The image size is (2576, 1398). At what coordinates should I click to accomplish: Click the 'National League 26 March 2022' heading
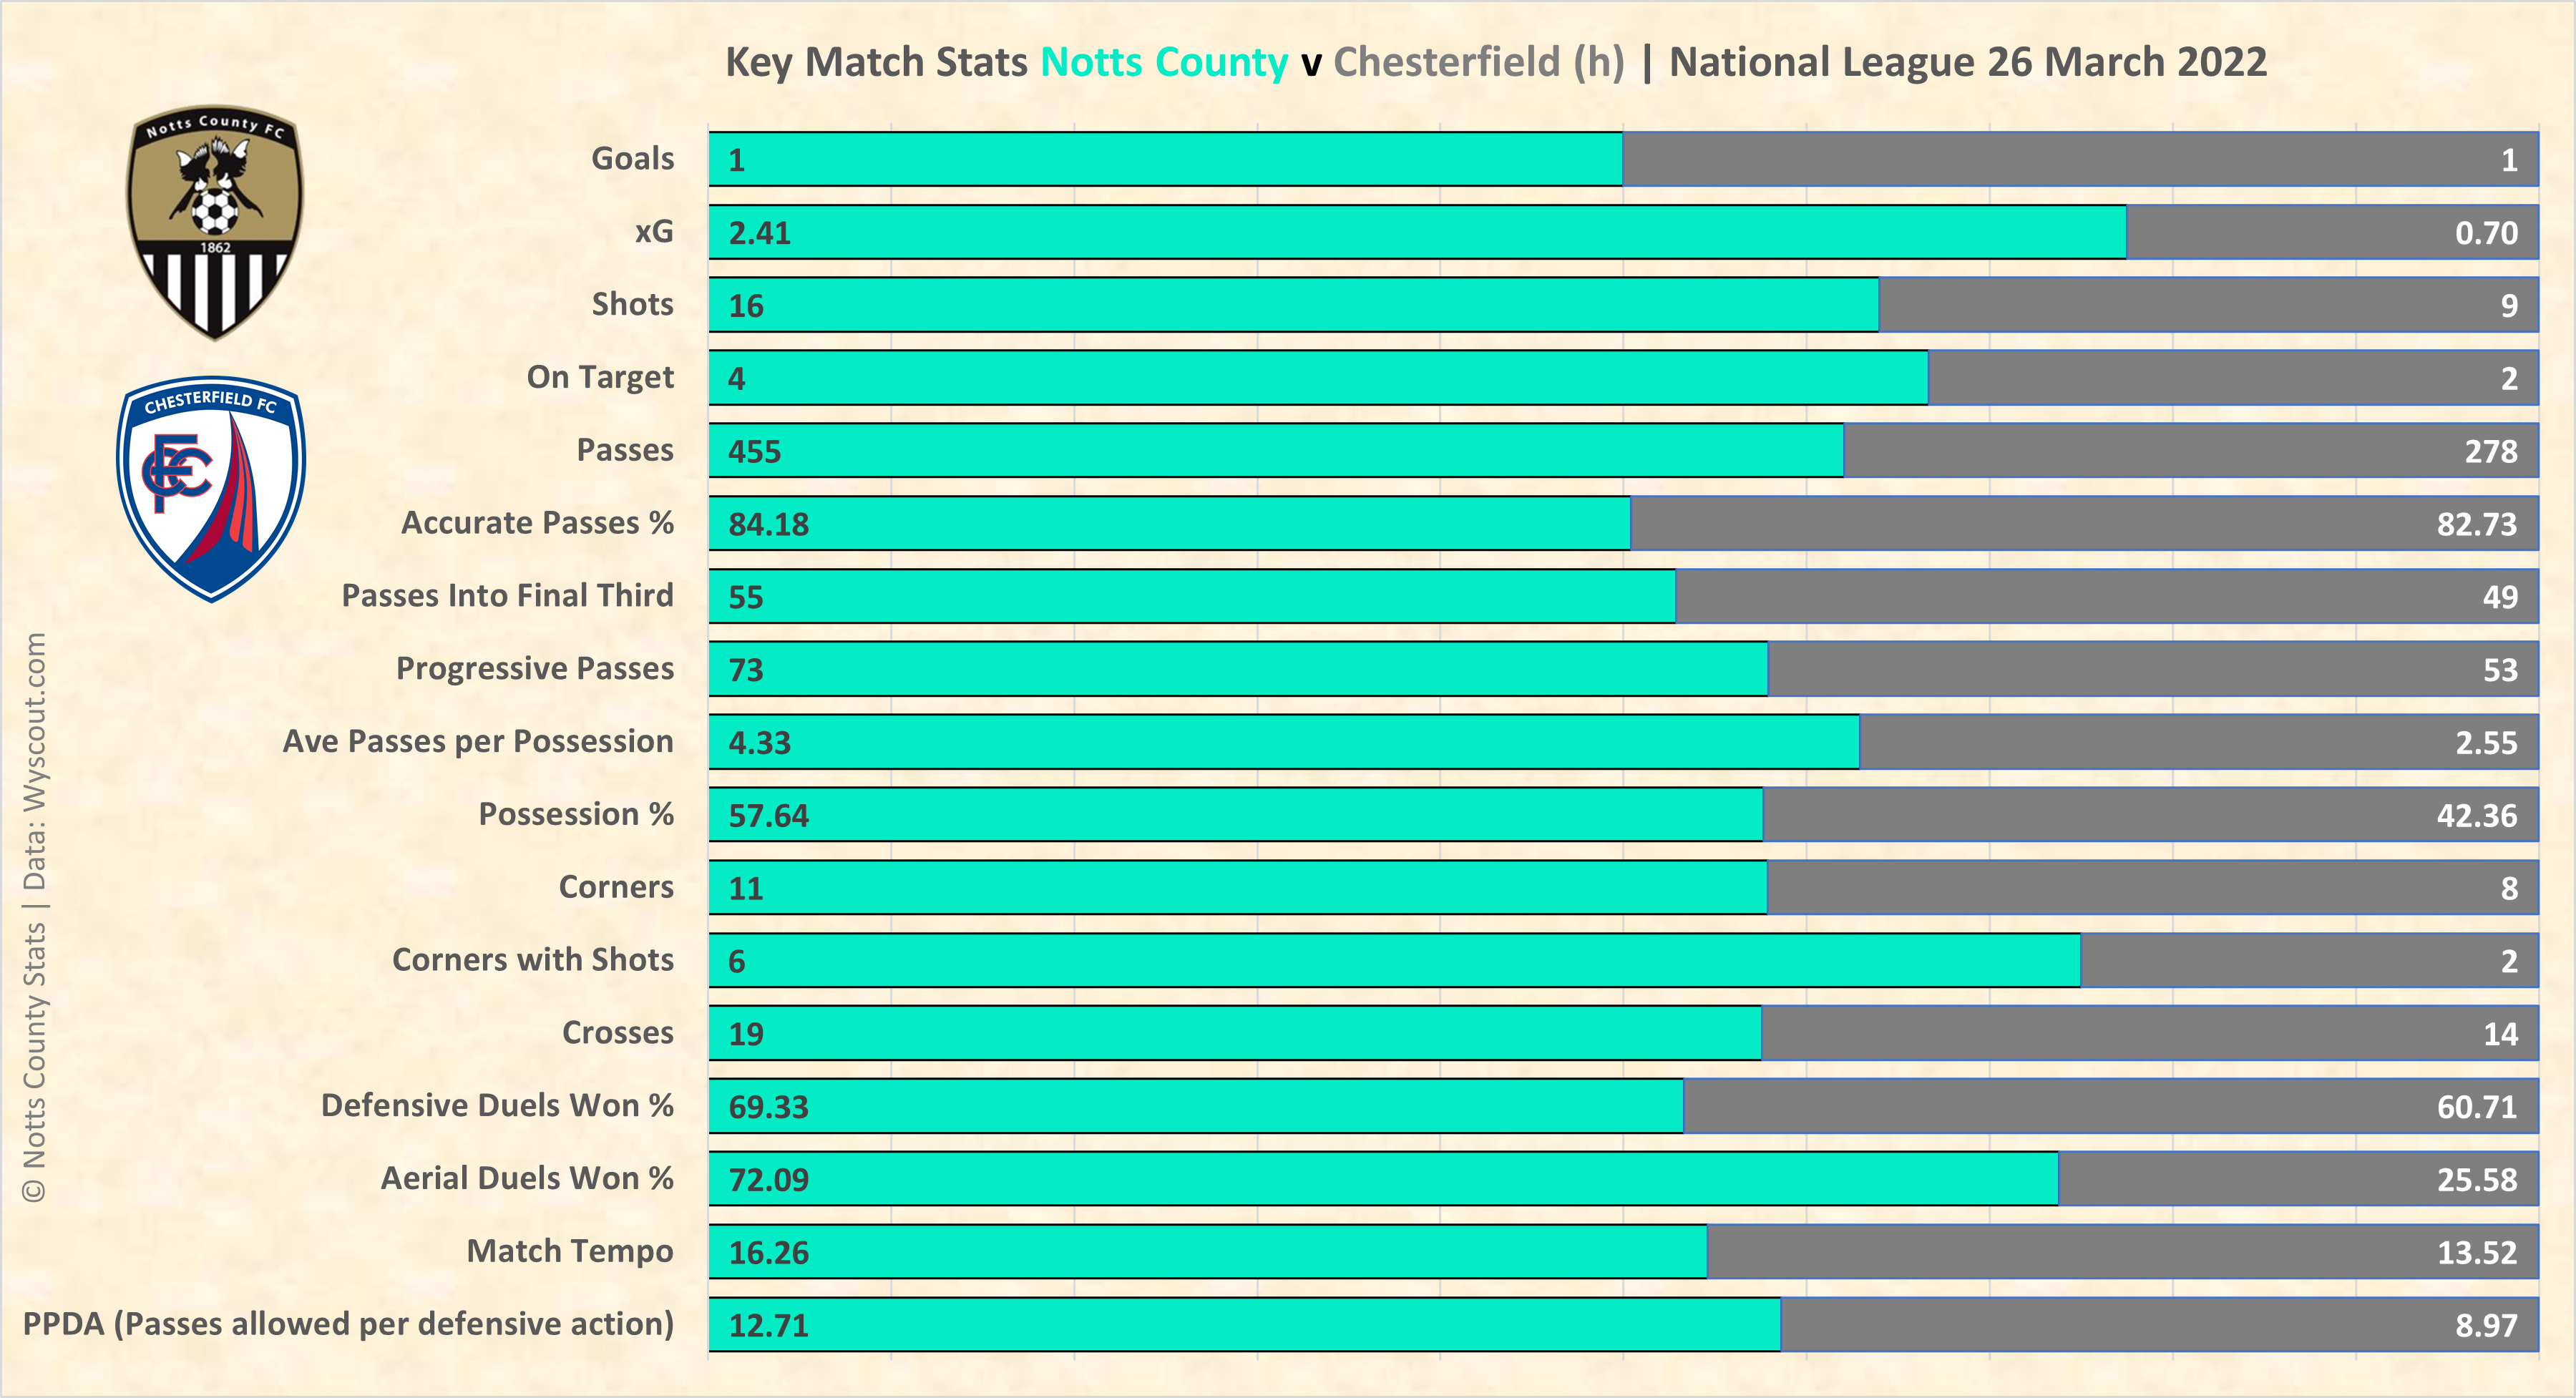click(x=1967, y=62)
